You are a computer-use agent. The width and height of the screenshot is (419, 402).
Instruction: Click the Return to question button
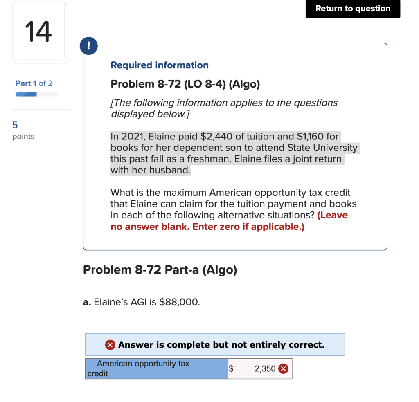352,9
